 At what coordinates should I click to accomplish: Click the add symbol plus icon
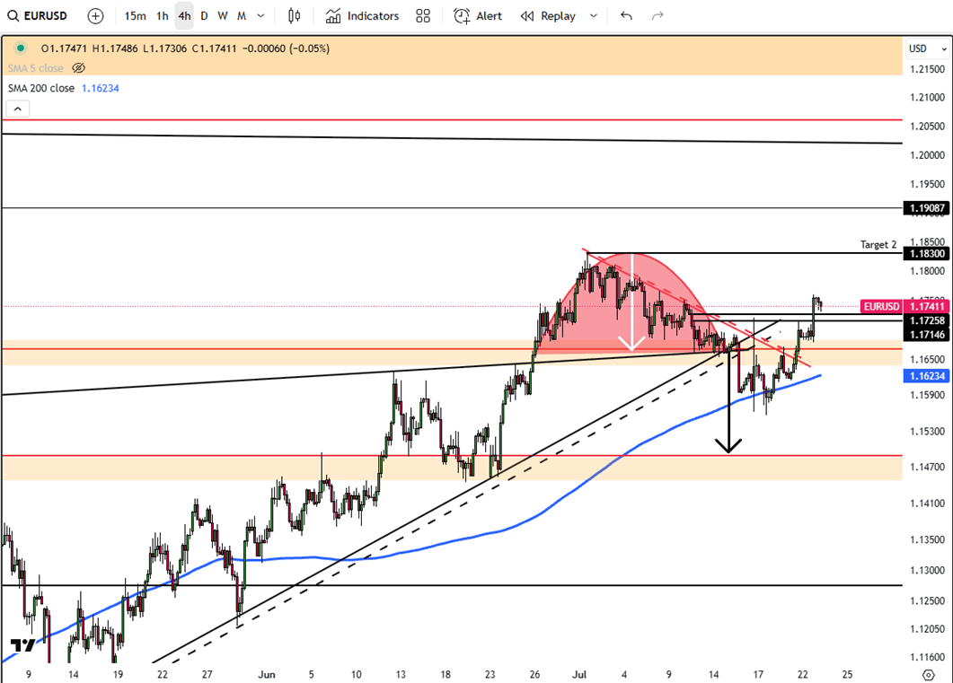pos(96,16)
